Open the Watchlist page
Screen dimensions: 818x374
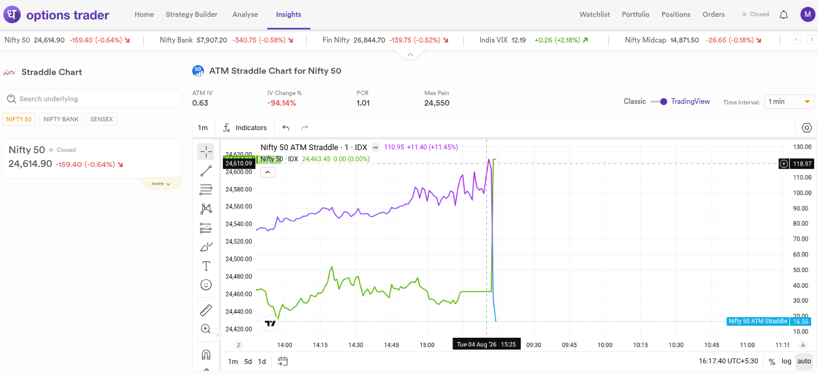coord(595,14)
